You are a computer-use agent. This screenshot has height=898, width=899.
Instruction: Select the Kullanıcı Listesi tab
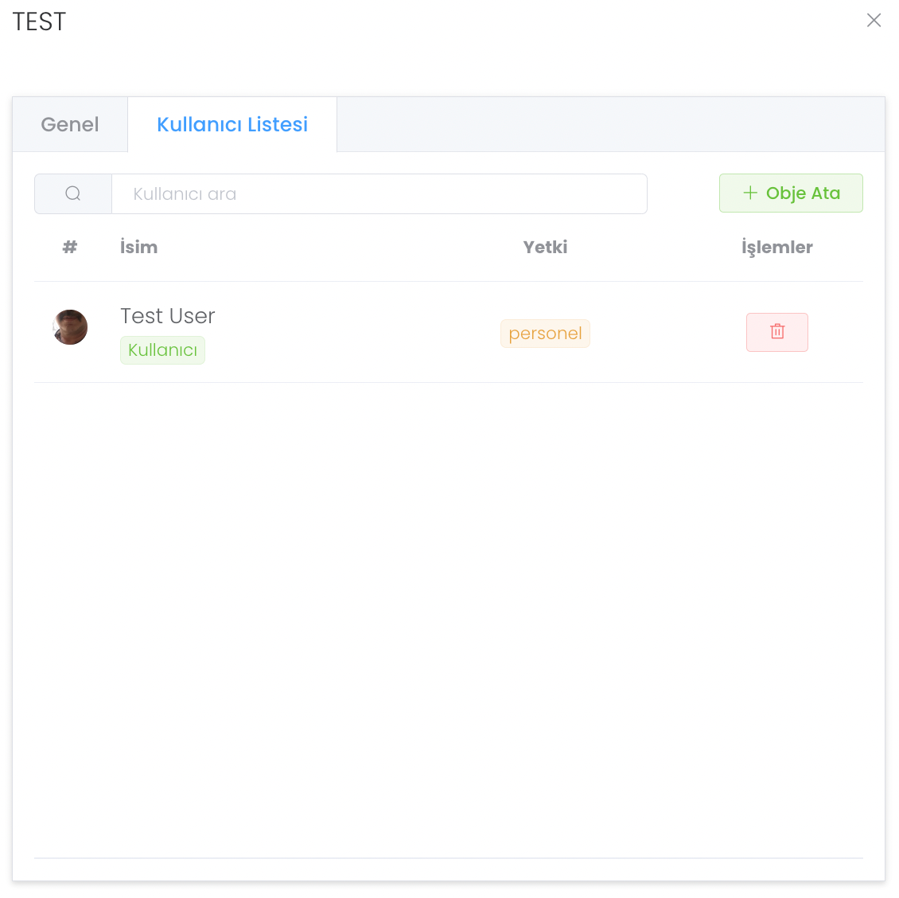(232, 125)
